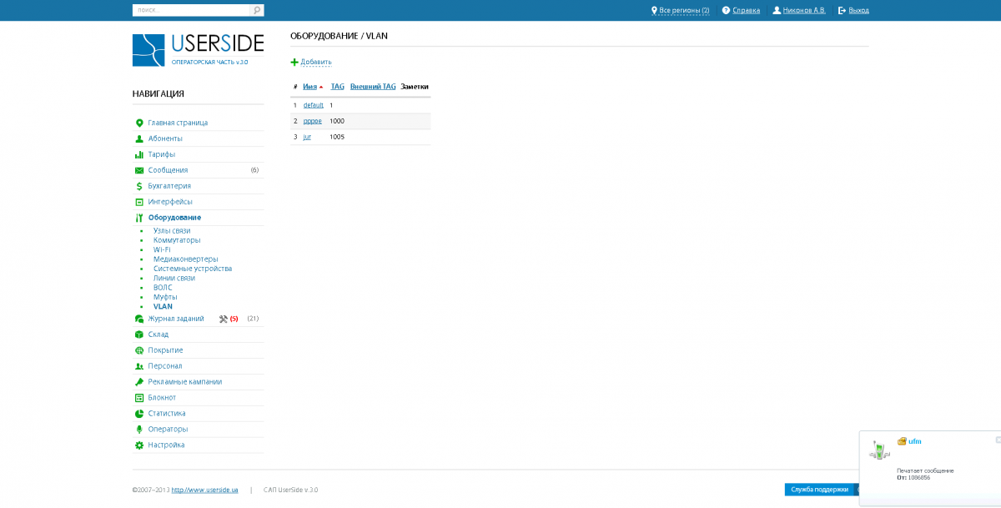Click the Настройка gear icon
Image resolution: width=1001 pixels, height=508 pixels.
click(x=139, y=445)
